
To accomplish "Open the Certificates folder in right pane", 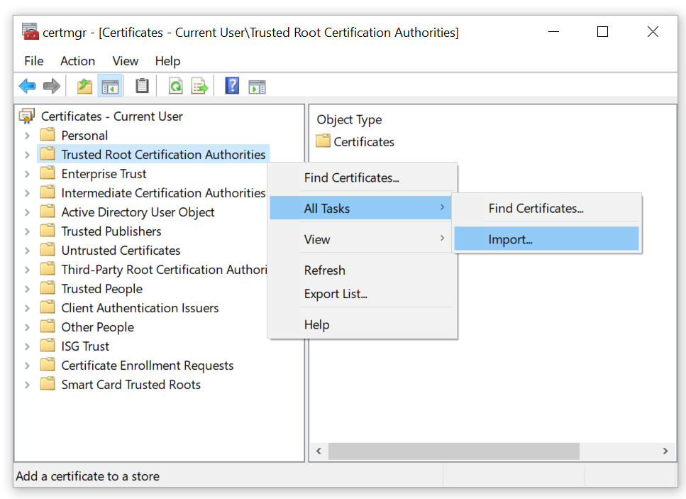I will [363, 142].
